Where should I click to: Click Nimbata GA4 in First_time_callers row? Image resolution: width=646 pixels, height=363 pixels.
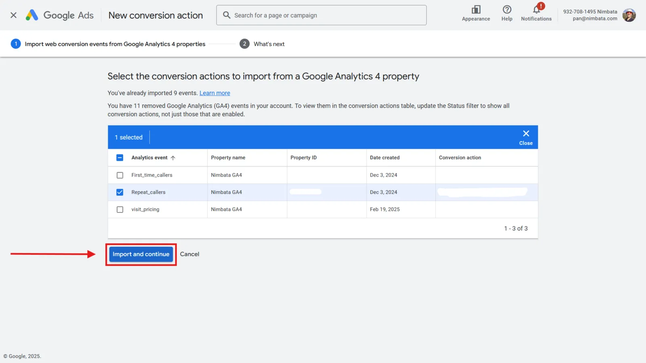227,175
